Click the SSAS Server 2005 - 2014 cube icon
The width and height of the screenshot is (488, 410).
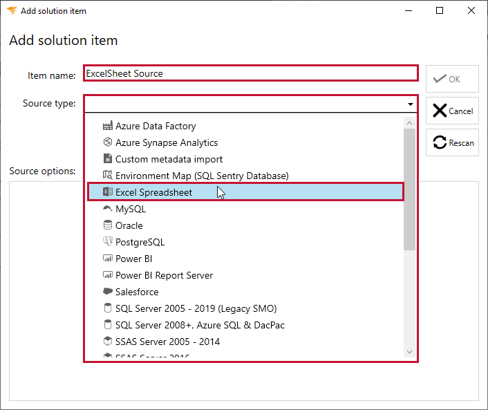click(107, 341)
